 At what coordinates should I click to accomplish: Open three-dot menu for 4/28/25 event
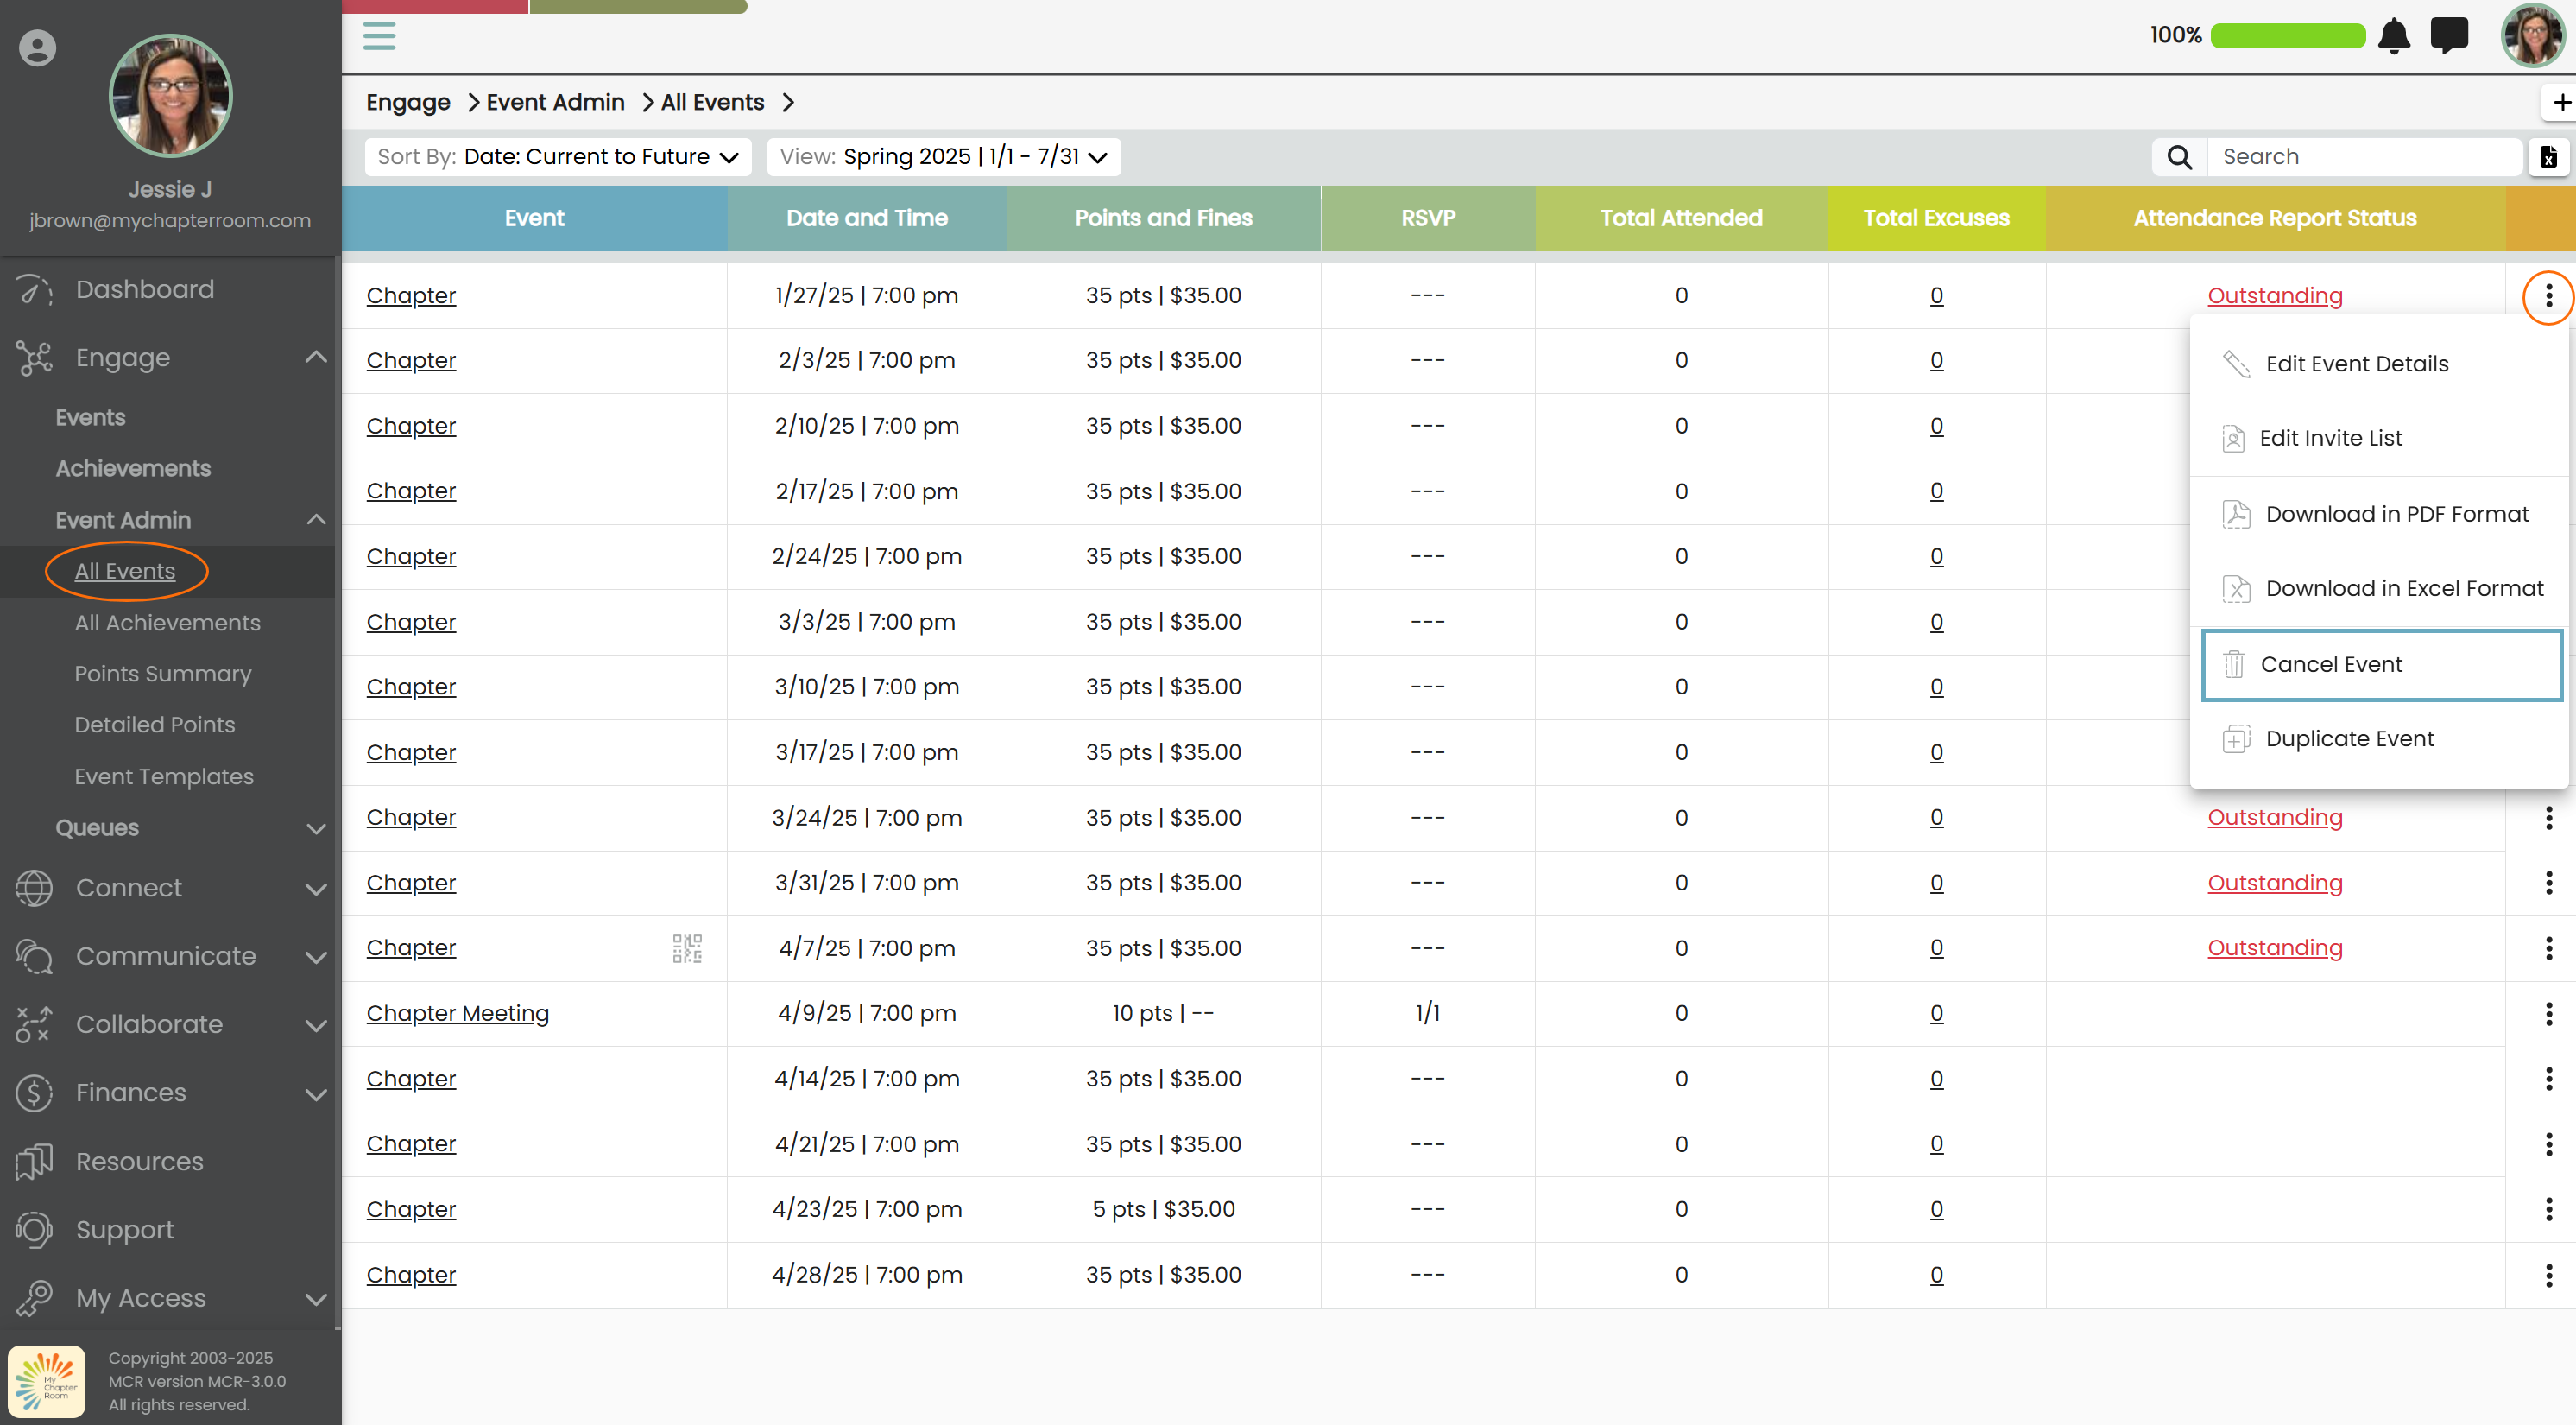tap(2548, 1275)
